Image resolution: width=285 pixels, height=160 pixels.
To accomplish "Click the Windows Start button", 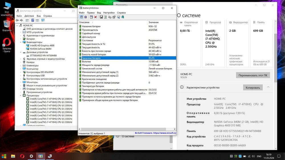I will (4, 156).
